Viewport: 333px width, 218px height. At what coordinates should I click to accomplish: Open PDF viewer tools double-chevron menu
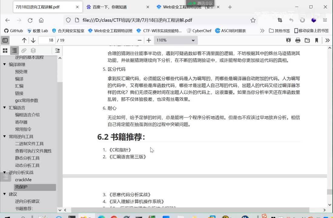[328, 40]
